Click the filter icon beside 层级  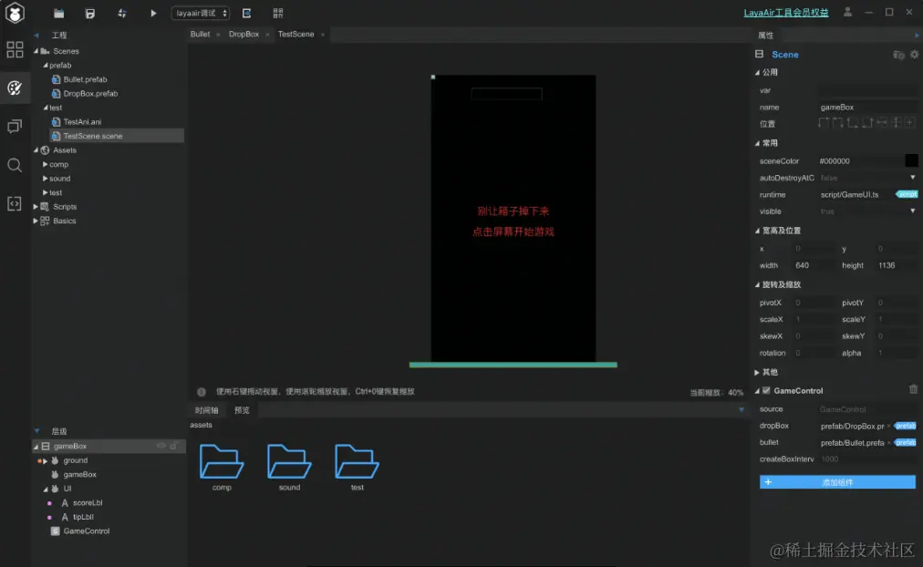click(37, 431)
